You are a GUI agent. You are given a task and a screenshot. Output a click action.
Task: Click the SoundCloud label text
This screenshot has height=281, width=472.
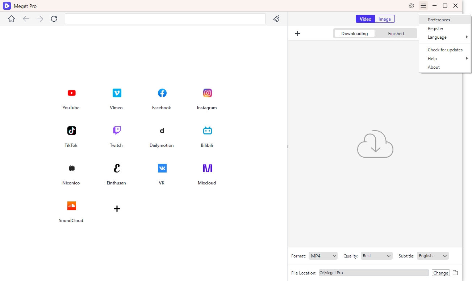click(71, 221)
